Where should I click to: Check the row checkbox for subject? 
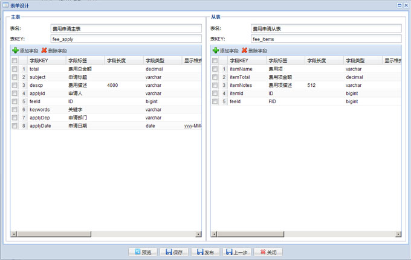pyautogui.click(x=15, y=77)
